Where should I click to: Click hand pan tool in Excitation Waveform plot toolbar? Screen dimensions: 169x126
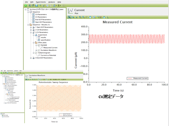38,80
